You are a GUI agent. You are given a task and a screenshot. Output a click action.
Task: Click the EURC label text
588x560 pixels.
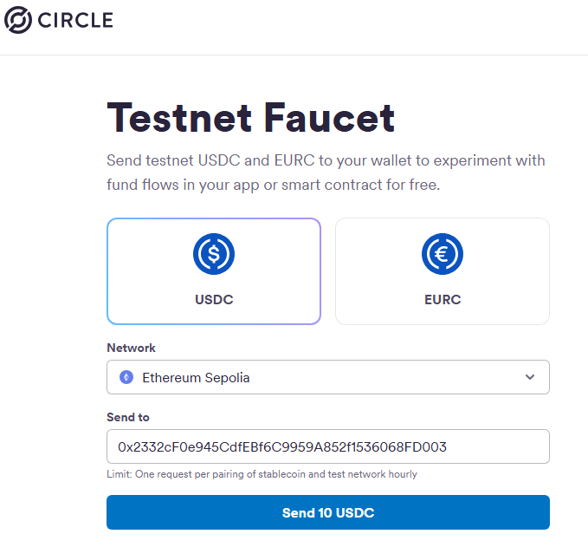(443, 300)
